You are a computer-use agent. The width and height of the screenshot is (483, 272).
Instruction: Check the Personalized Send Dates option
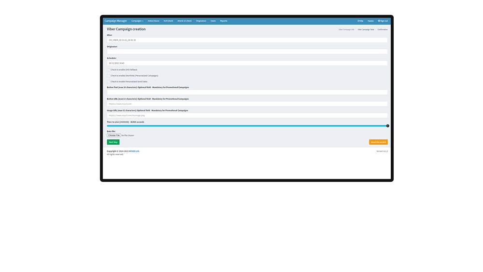point(109,82)
